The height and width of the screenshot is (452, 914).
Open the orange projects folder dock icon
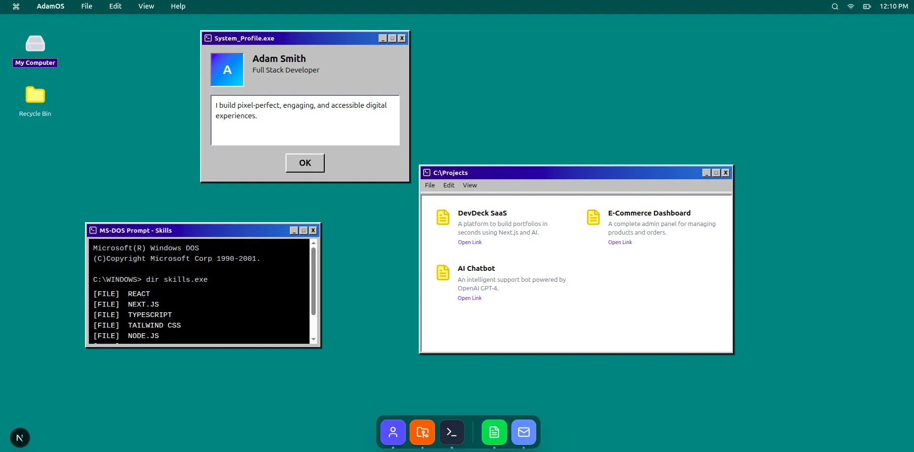(422, 432)
